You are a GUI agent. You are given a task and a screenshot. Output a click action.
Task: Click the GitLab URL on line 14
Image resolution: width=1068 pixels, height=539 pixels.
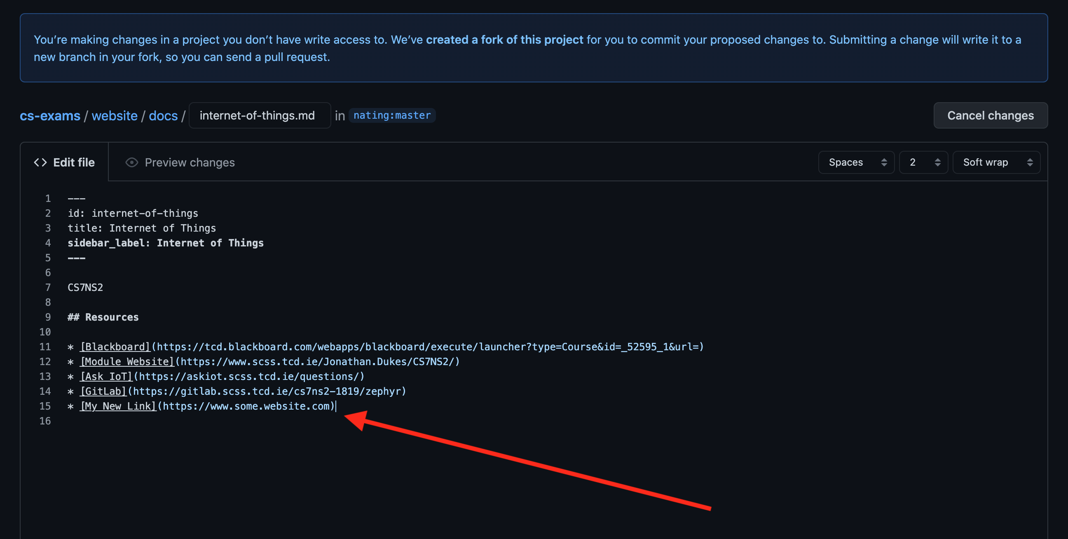coord(267,391)
